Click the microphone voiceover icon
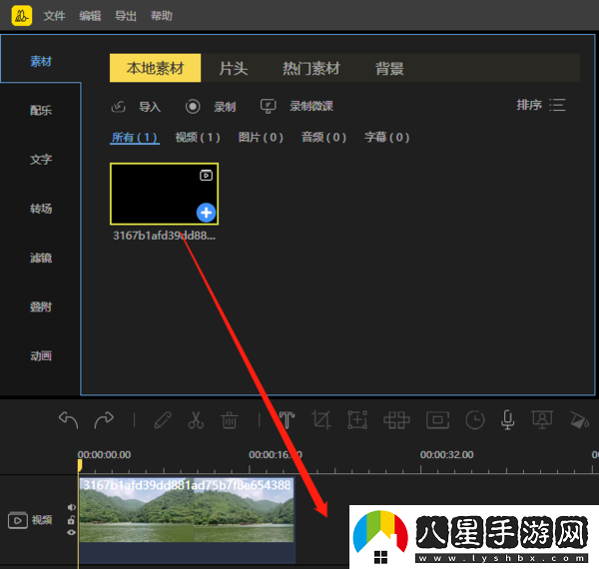 pyautogui.click(x=508, y=420)
